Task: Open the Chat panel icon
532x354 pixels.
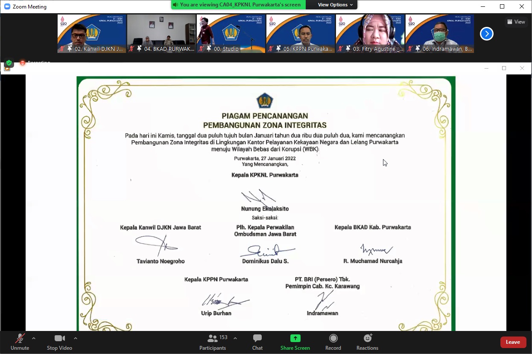Action: pos(257,339)
